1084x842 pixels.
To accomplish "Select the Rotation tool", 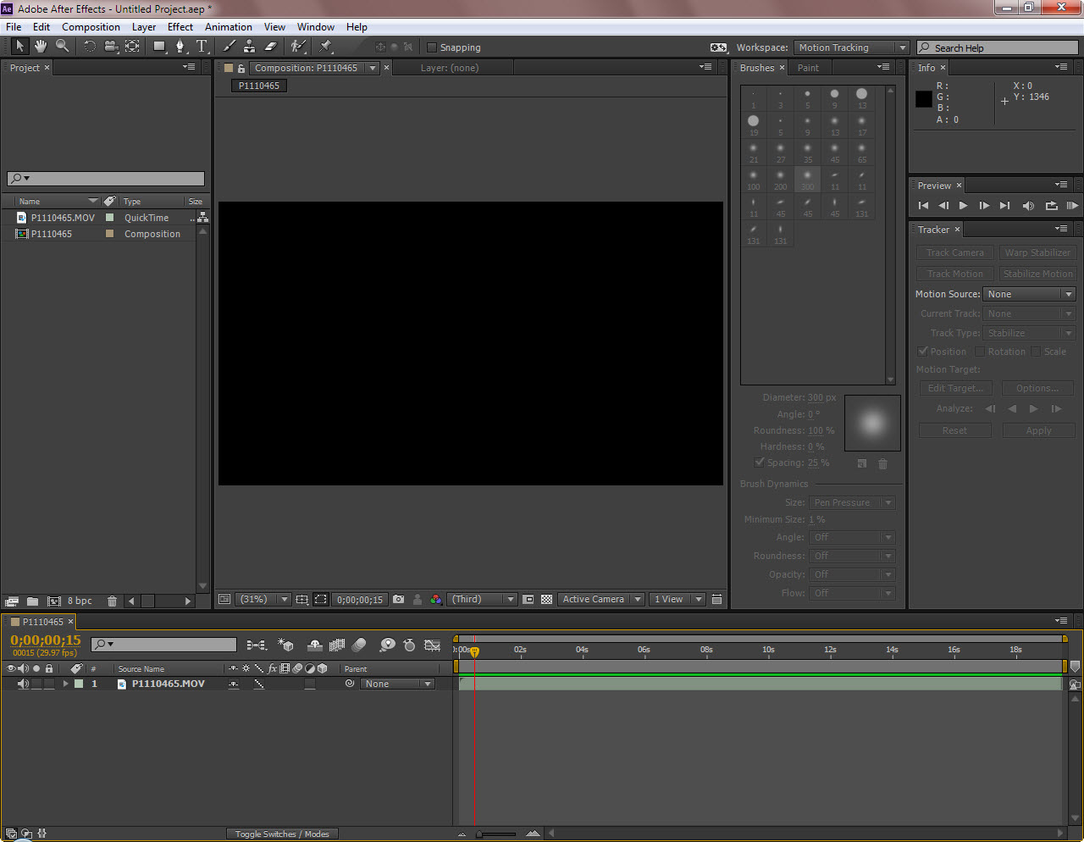I will click(x=89, y=47).
